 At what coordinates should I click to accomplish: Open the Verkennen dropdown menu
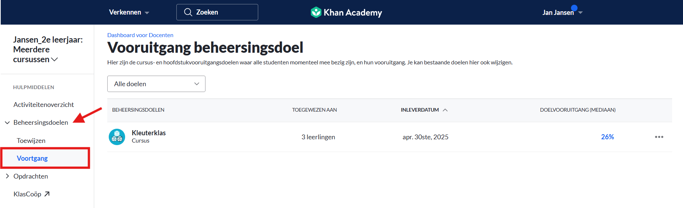coord(129,12)
